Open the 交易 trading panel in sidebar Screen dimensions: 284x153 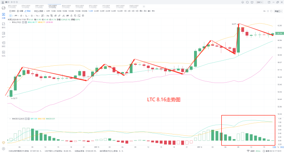pos(4,16)
